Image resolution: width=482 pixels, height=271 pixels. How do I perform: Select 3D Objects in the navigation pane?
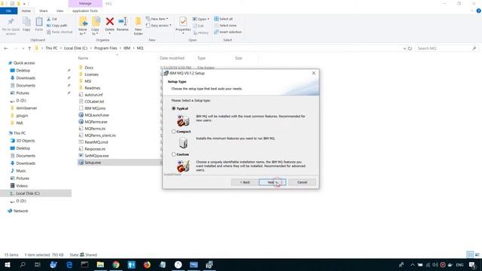coord(25,141)
